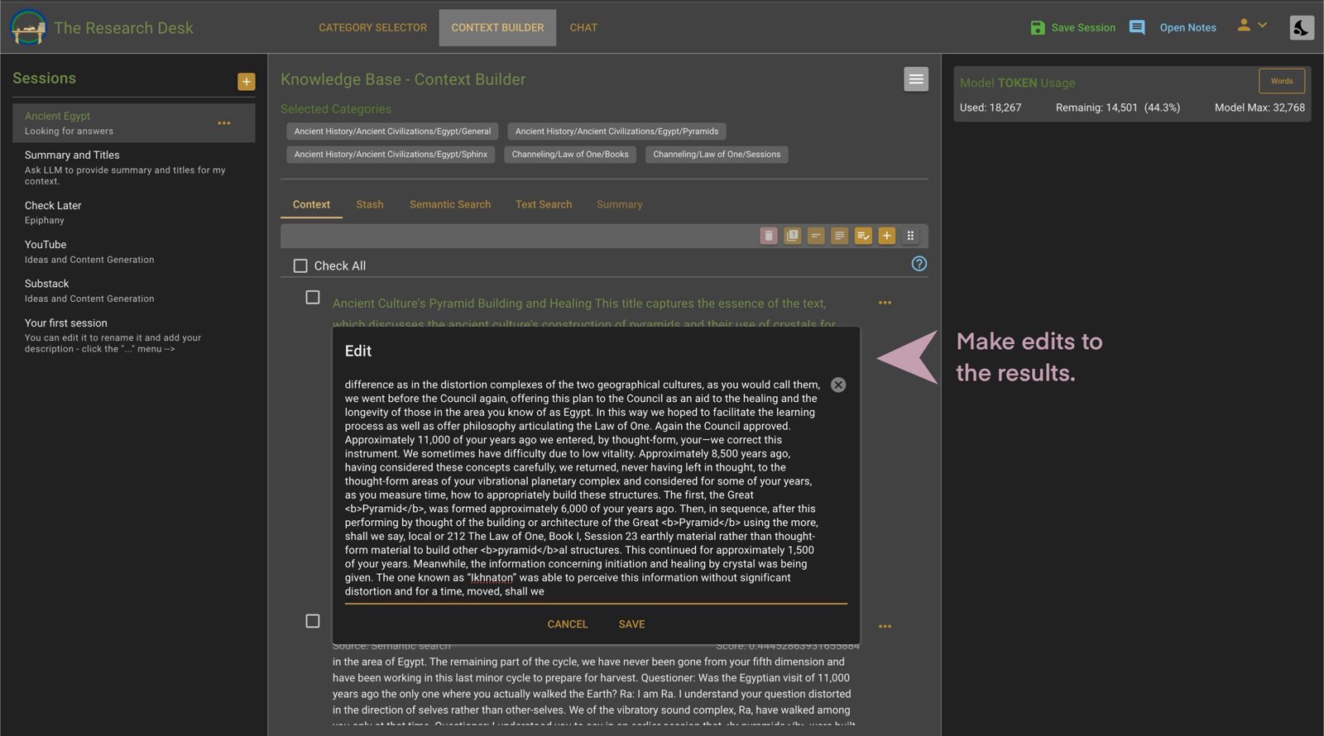Go to the Chat tab
1324x736 pixels.
coord(583,27)
